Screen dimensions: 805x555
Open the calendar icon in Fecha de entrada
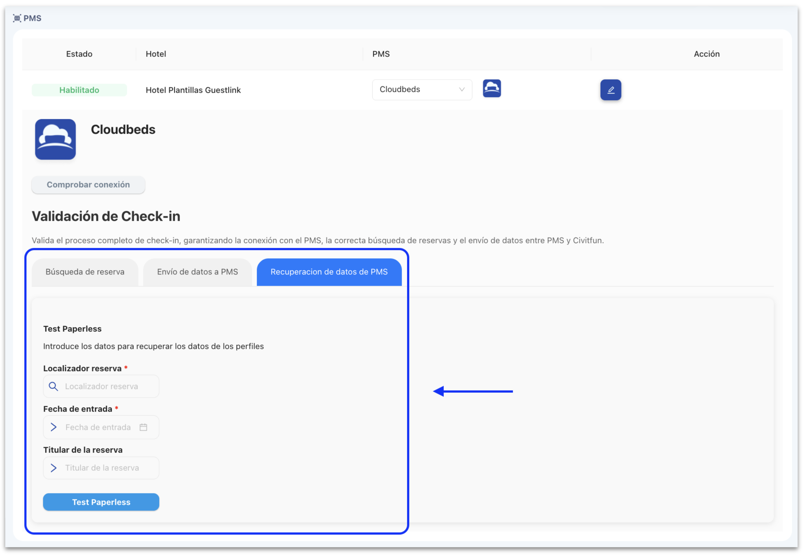coord(143,427)
